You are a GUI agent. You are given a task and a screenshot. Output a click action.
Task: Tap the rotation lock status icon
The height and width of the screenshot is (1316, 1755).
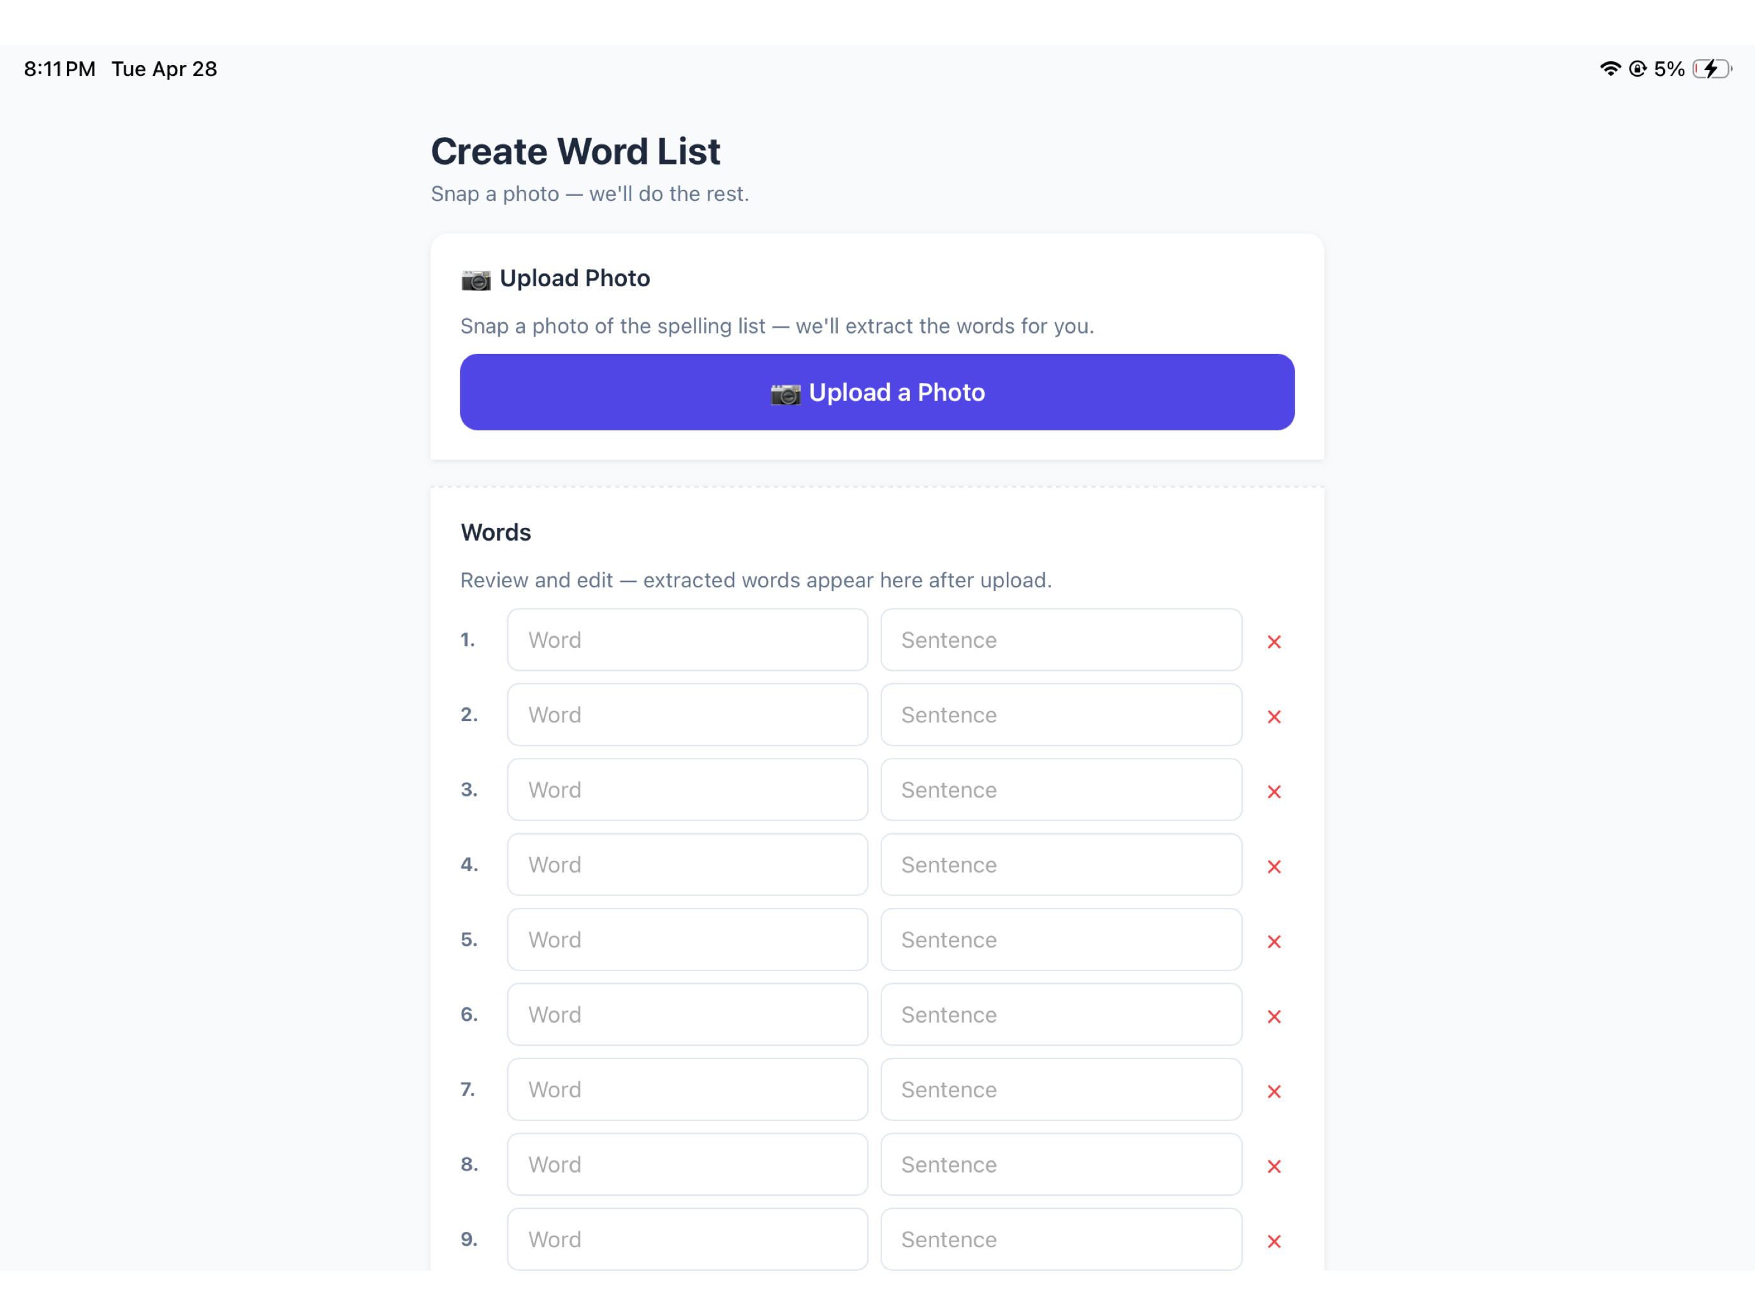pos(1638,69)
